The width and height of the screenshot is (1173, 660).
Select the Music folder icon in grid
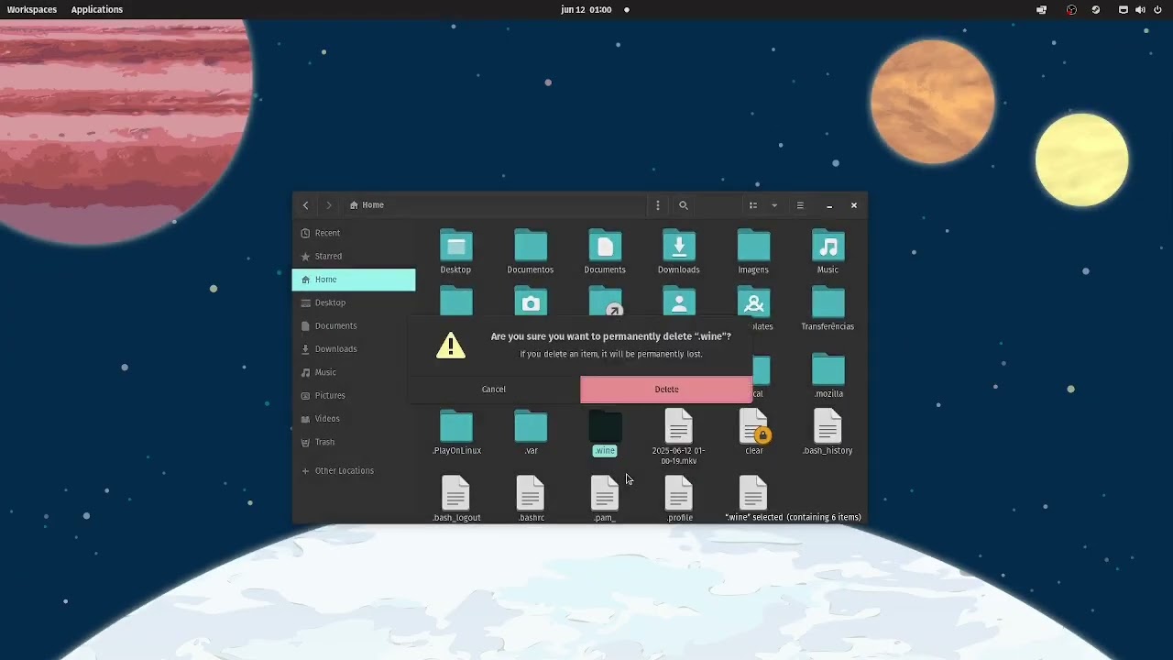coord(828,246)
